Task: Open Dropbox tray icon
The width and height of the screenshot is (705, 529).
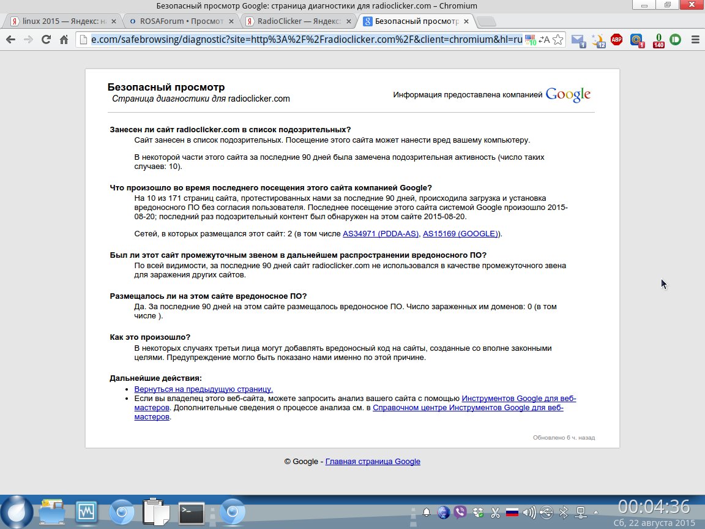Action: pos(478,512)
